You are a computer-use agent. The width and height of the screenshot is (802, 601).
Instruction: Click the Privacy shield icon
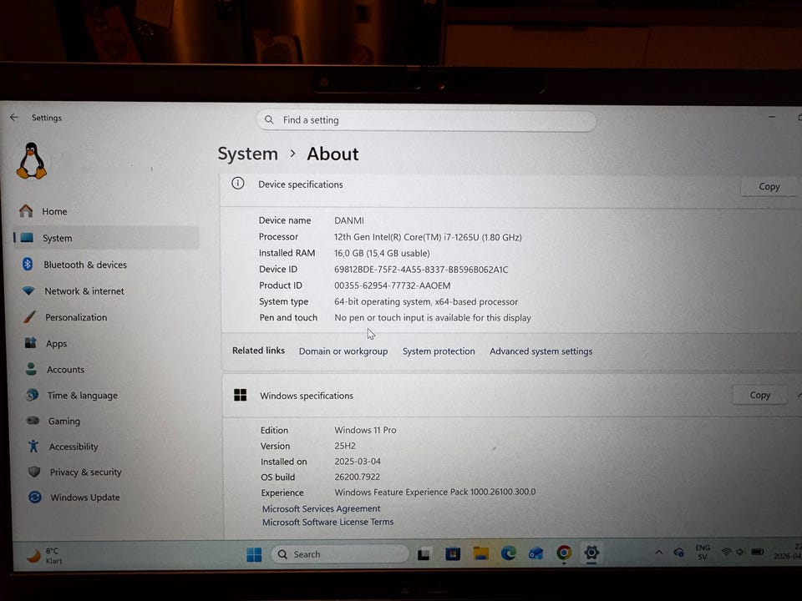34,471
